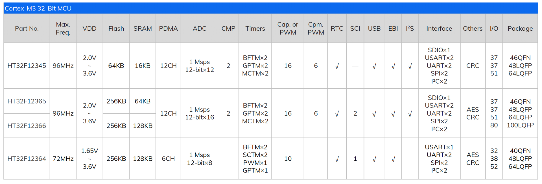Click the Interface column header

tap(439, 28)
